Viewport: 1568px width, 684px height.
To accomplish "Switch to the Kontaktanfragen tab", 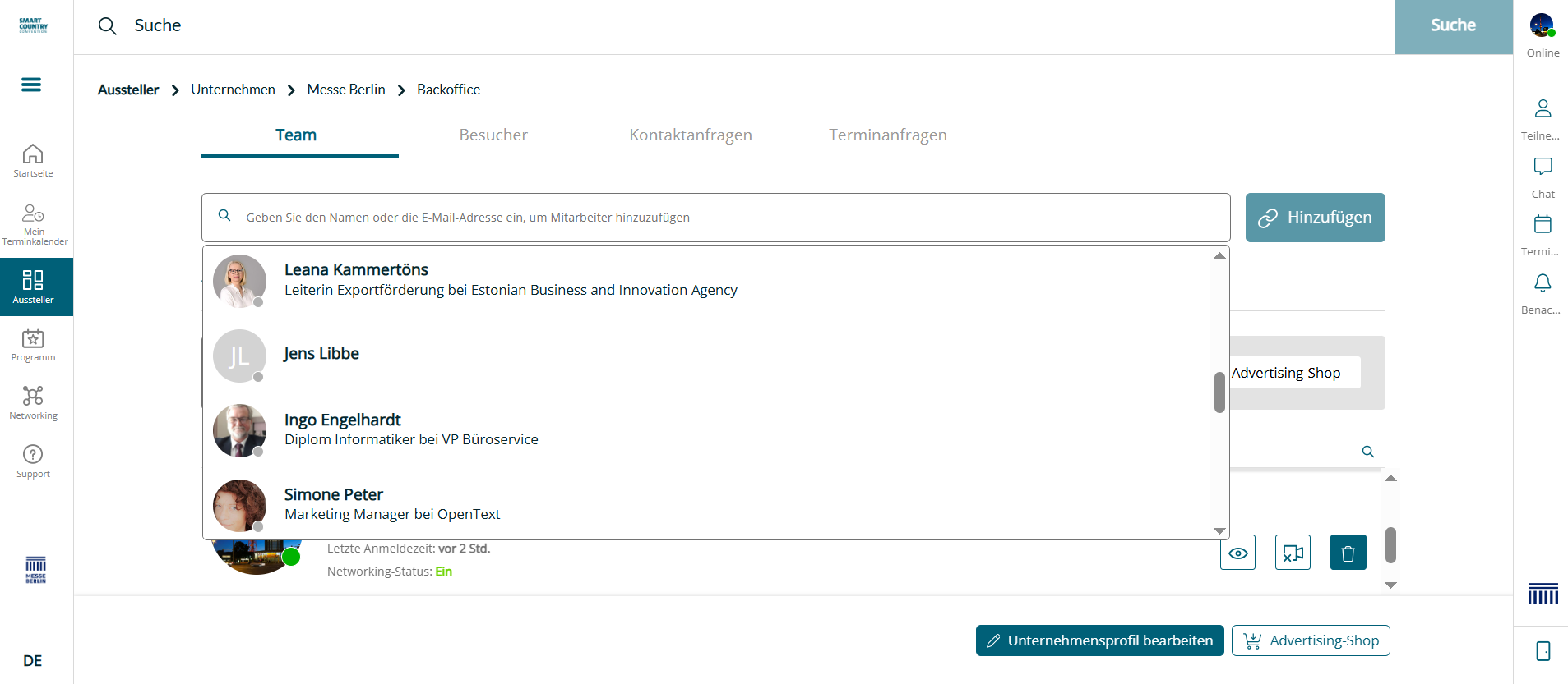I will [691, 135].
